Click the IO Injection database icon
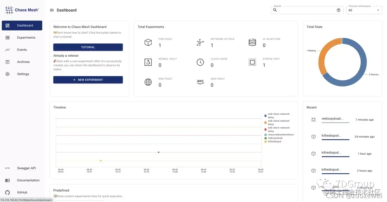The height and width of the screenshot is (202, 387). coord(252,42)
